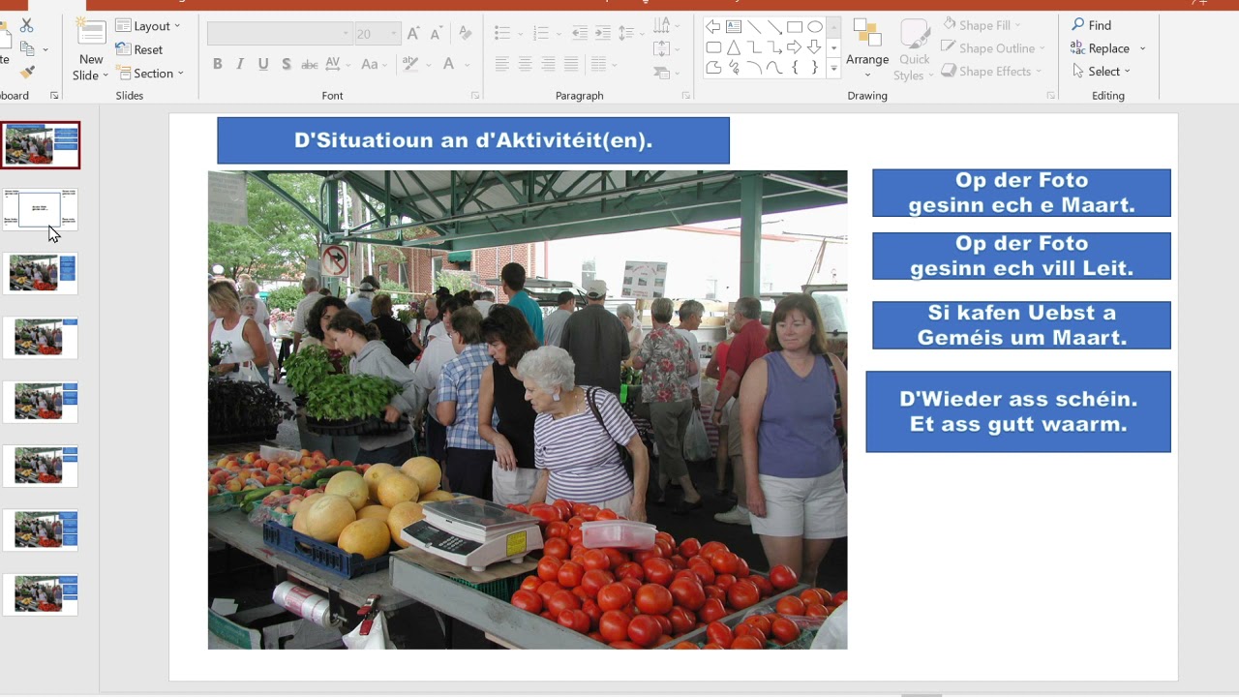Toggle Italic formatting

[x=240, y=64]
